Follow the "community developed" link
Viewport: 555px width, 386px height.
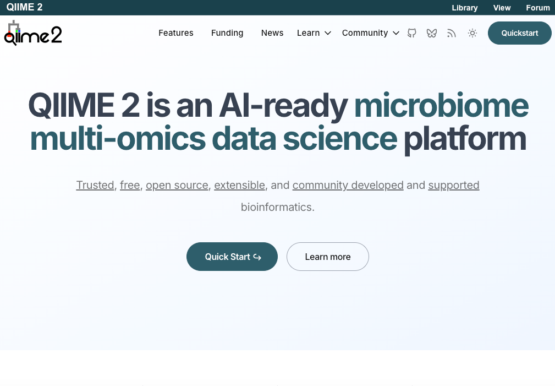tap(348, 185)
